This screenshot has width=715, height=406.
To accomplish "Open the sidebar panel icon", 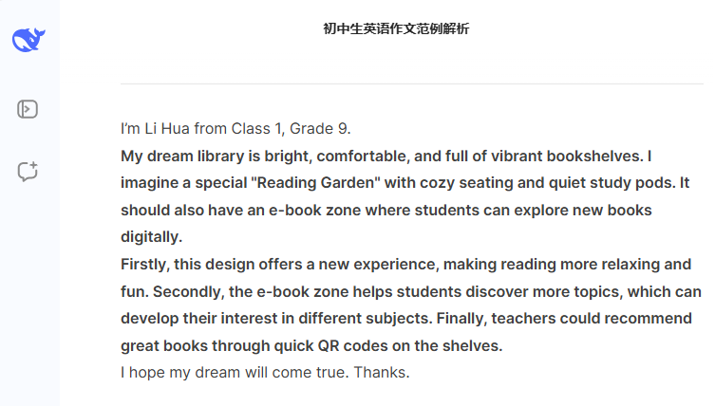I will tap(28, 109).
